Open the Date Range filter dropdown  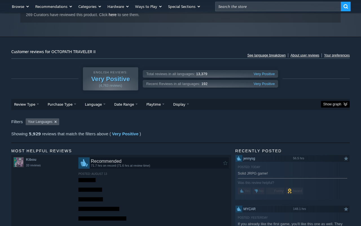click(126, 104)
